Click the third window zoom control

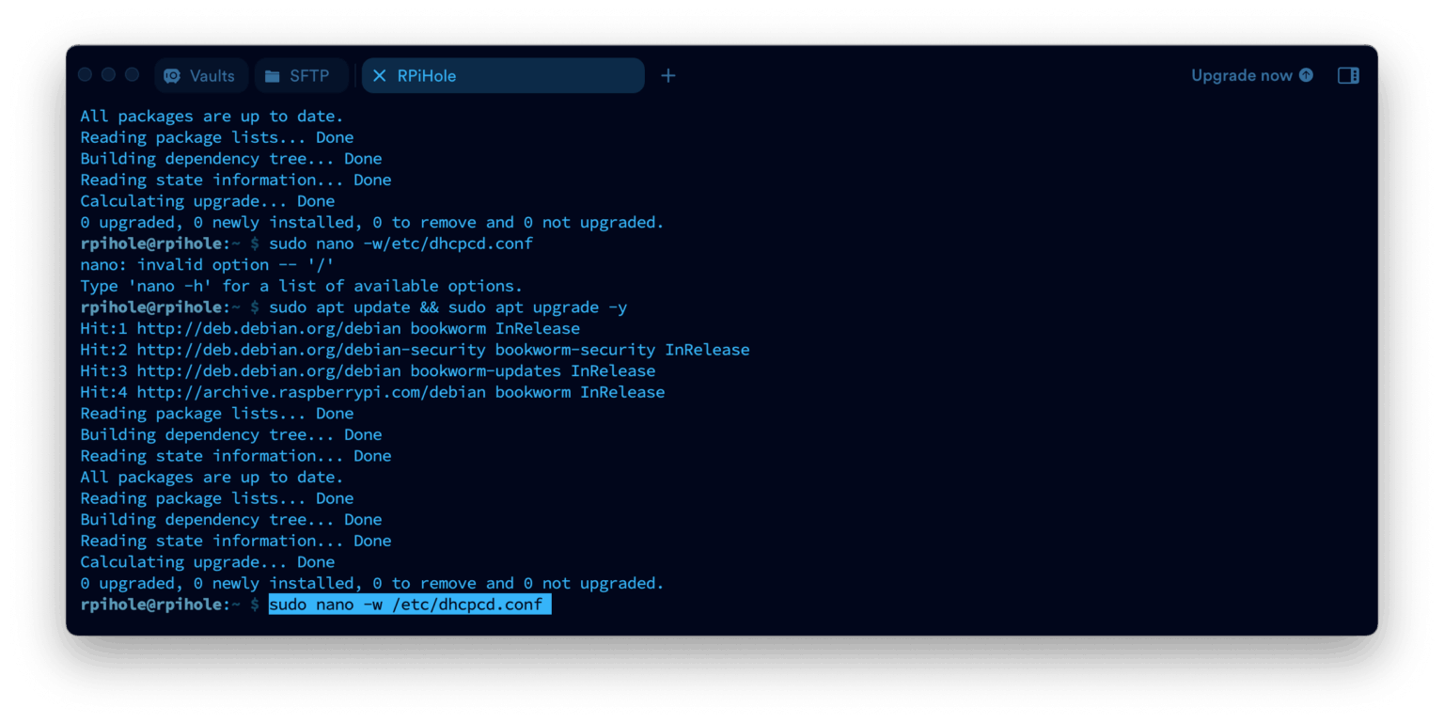pos(132,75)
